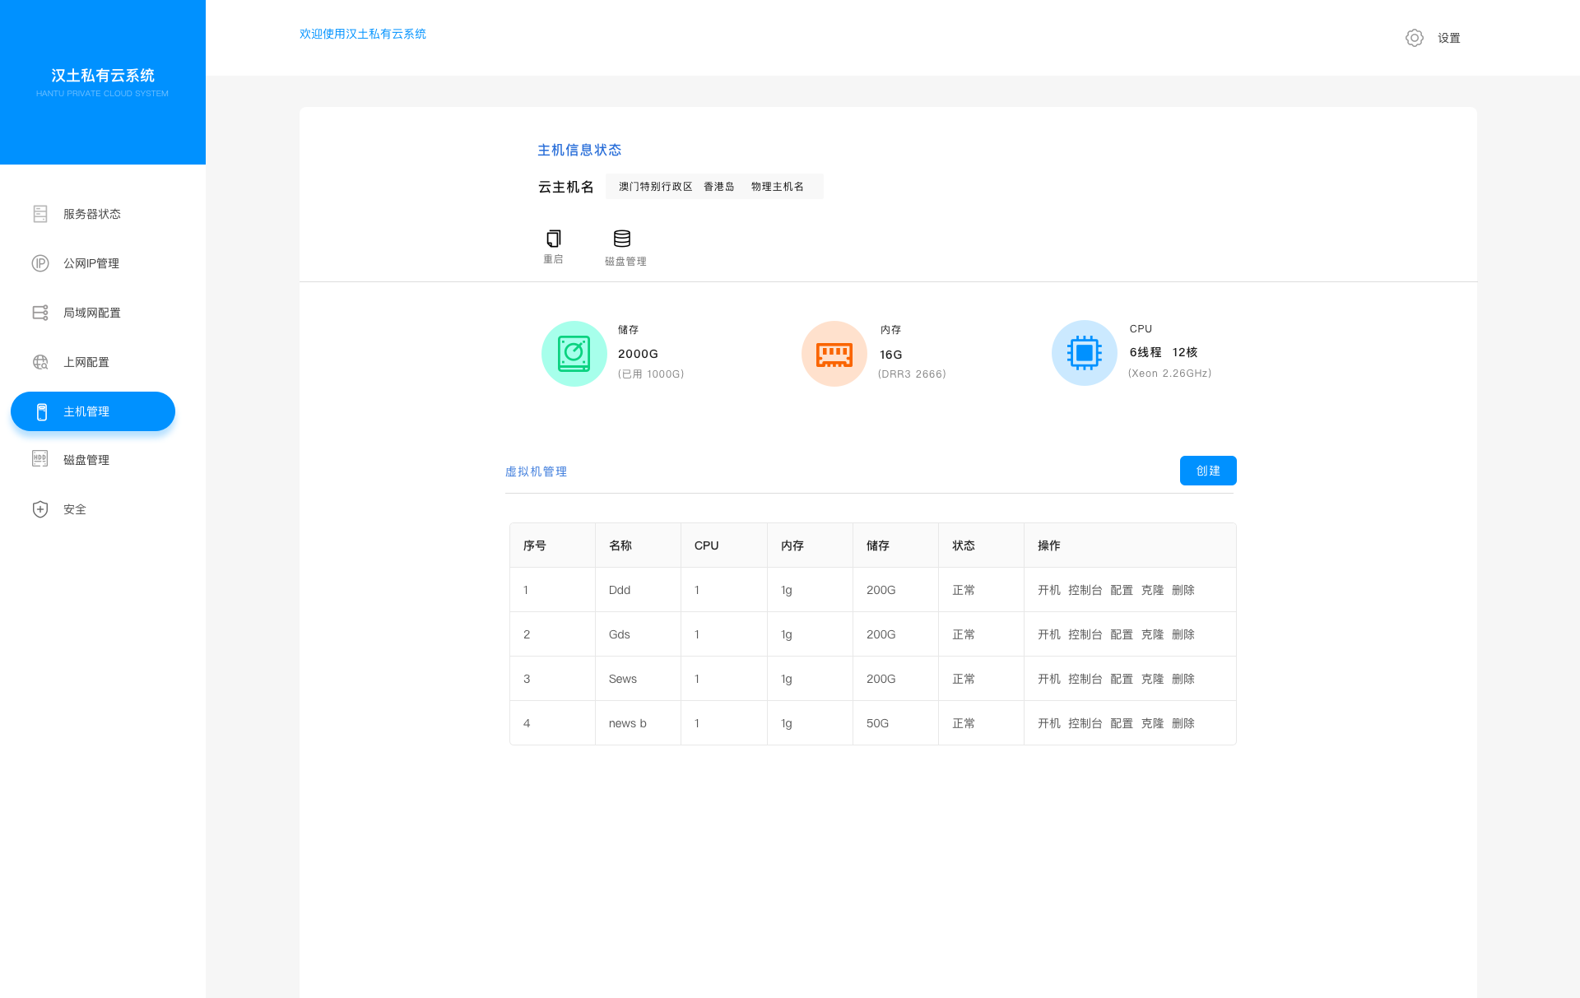The width and height of the screenshot is (1580, 998).
Task: Click the 汉土私有云系统 logo title
Action: point(103,76)
